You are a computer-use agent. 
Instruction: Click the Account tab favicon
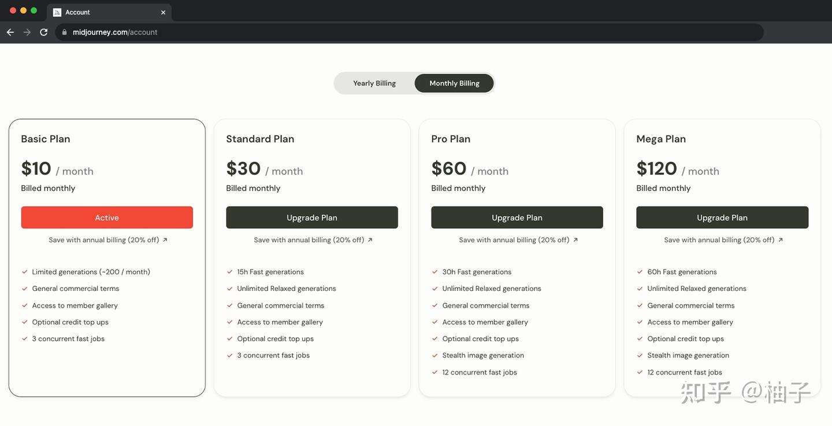[x=57, y=12]
